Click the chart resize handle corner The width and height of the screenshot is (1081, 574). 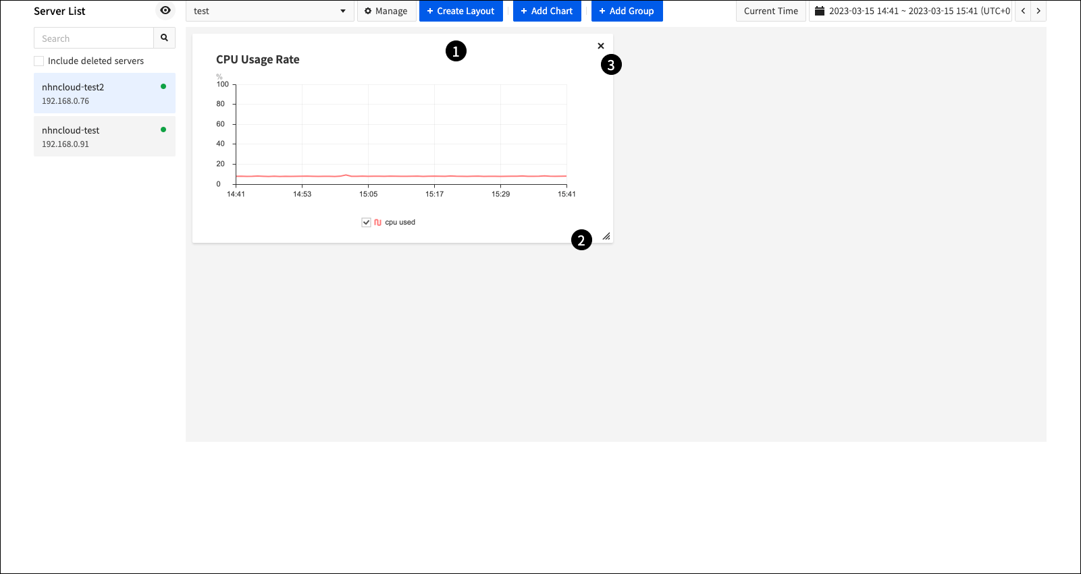606,236
